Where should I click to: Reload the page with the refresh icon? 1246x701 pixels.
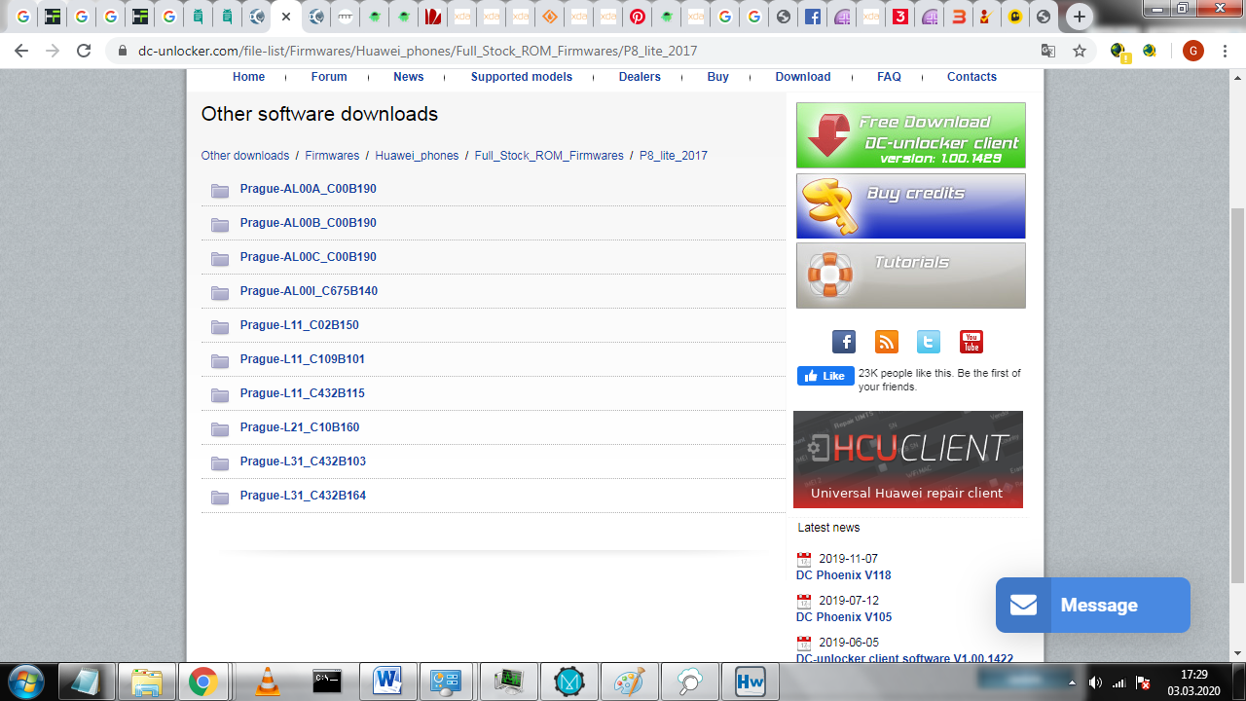coord(84,51)
